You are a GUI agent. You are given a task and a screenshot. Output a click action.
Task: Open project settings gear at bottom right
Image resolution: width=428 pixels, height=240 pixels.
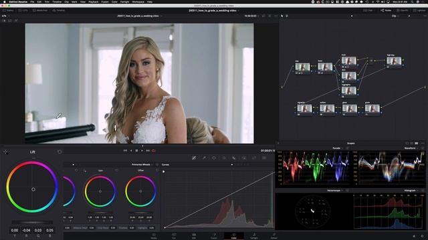[422, 236]
